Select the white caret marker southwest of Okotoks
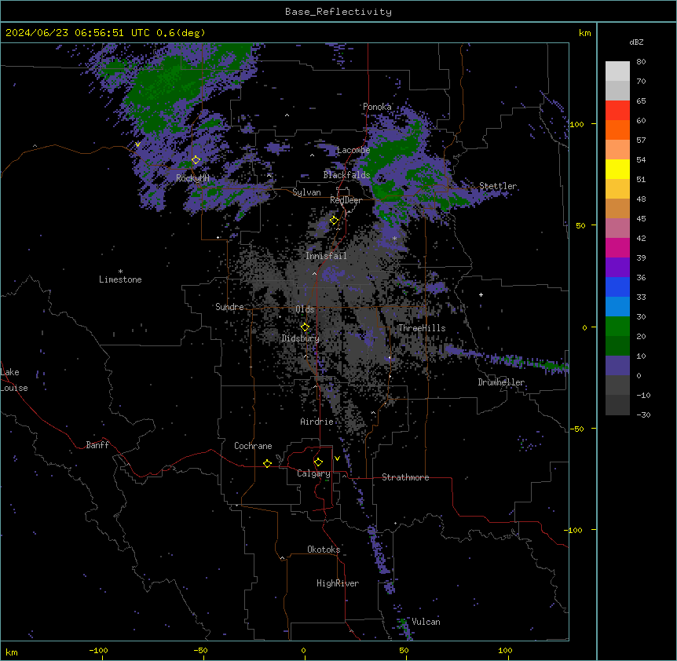Image resolution: width=677 pixels, height=661 pixels. coord(283,558)
